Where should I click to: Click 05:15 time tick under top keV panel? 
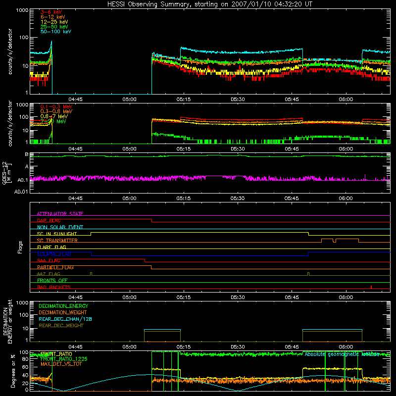click(x=184, y=99)
